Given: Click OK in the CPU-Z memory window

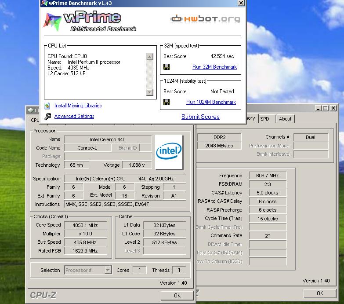Looking at the screenshot, I should point(320,293).
